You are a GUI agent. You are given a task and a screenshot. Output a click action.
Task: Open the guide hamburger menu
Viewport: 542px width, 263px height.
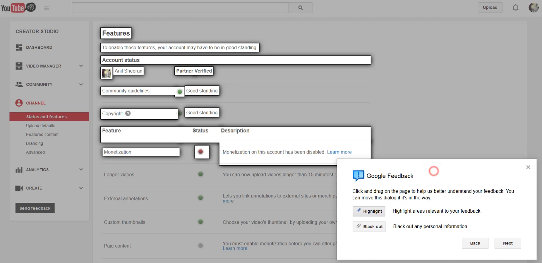48,8
